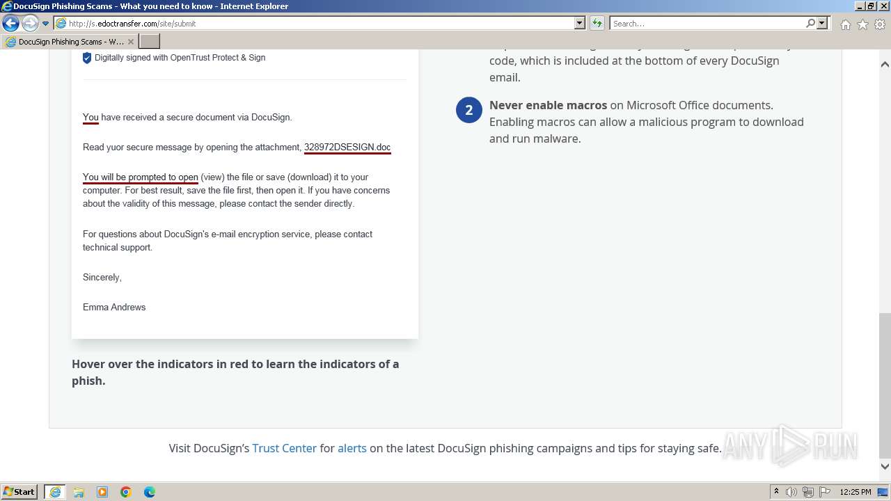Expand the address bar autocomplete dropdown
891x501 pixels.
[x=579, y=23]
